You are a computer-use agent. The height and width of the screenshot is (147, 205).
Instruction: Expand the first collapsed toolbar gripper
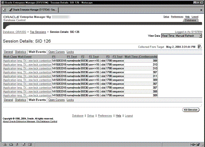(5, 6)
